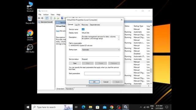Viewport: 196px width, 110px height.
Task: Open Help from the blue toolbar icon
Action: tap(62, 18)
